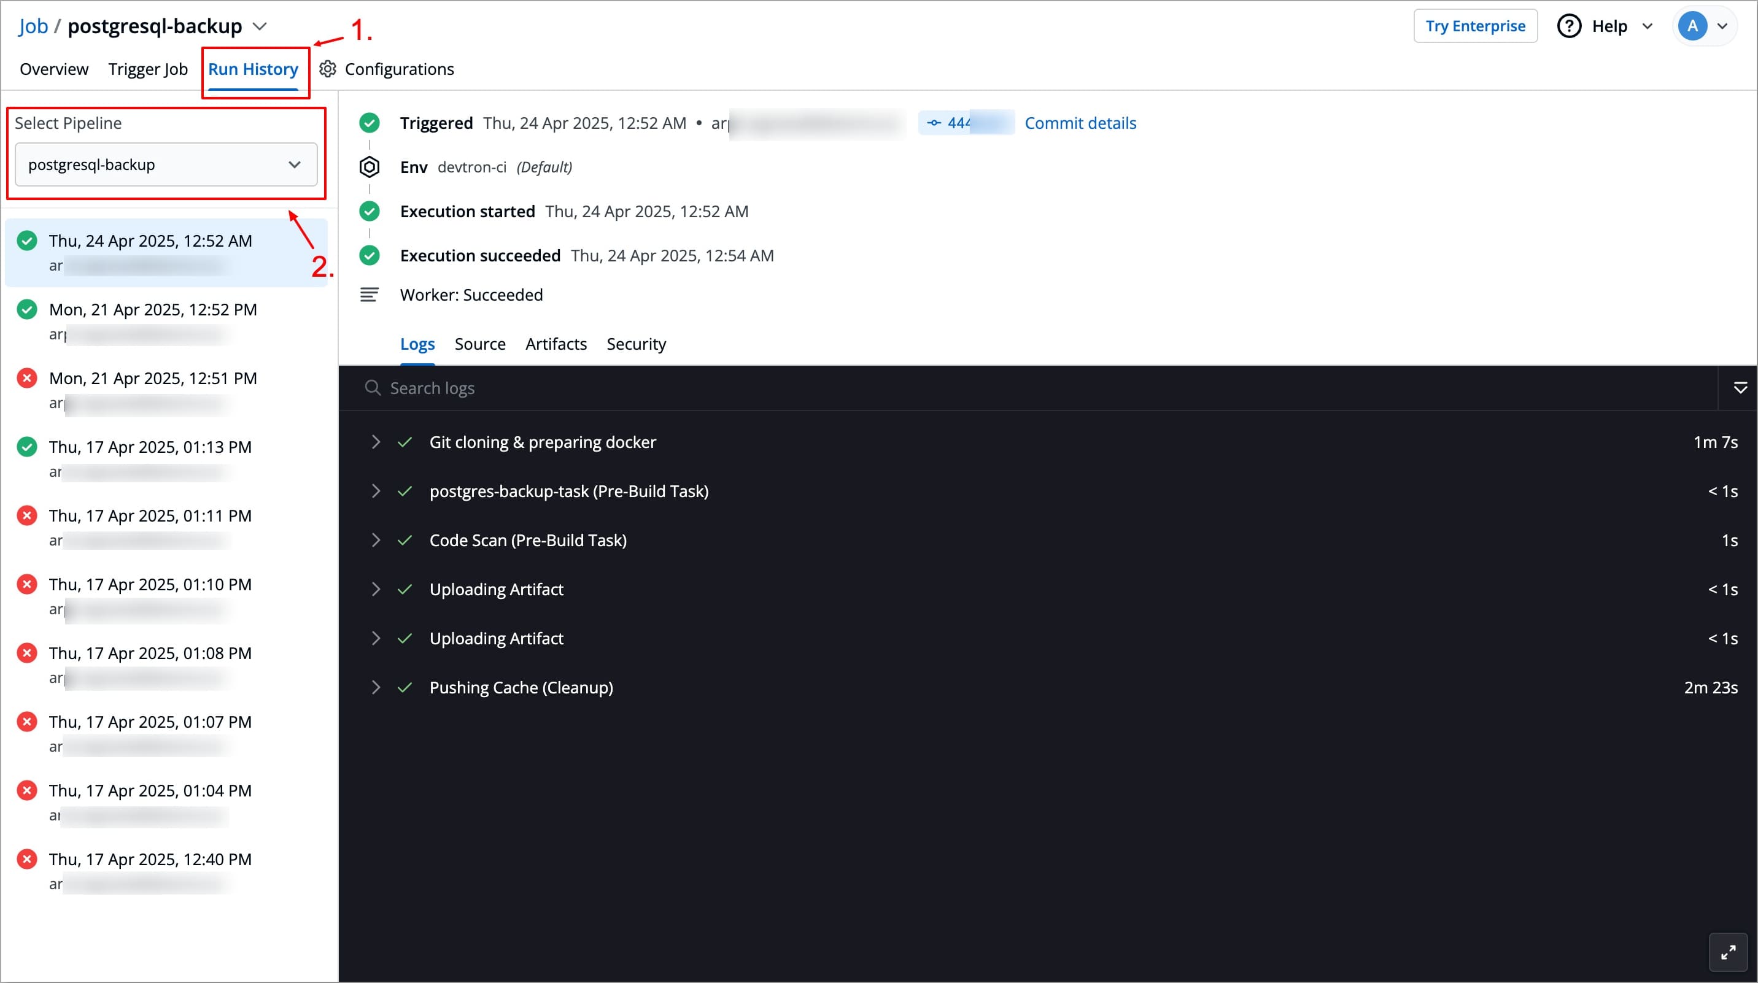Open the Select Pipeline postgresql-backup dropdown

[x=166, y=164]
